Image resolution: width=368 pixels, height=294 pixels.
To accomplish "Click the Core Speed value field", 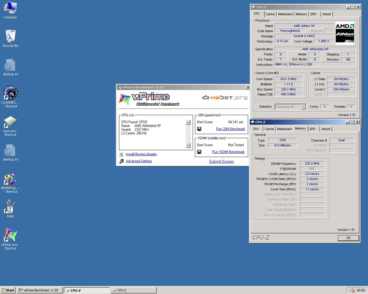I will [288, 79].
